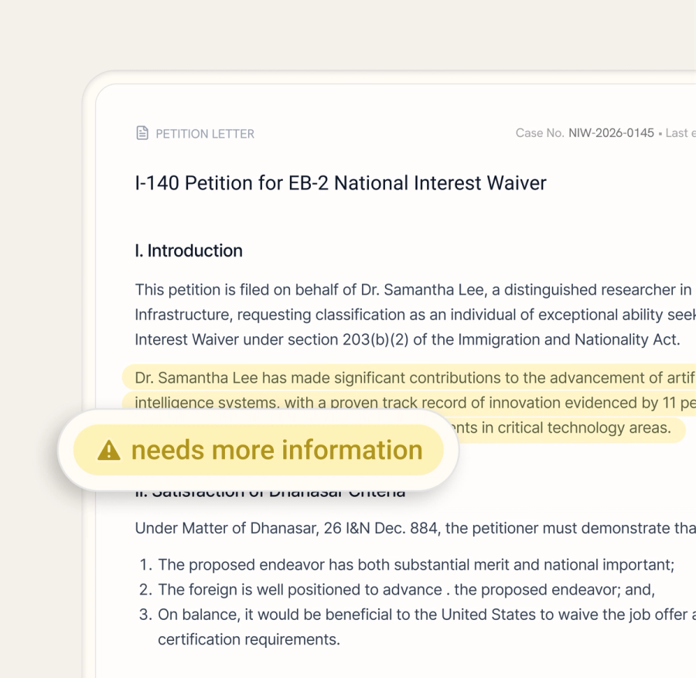Click the petition letter document icon
696x678 pixels.
pos(142,133)
